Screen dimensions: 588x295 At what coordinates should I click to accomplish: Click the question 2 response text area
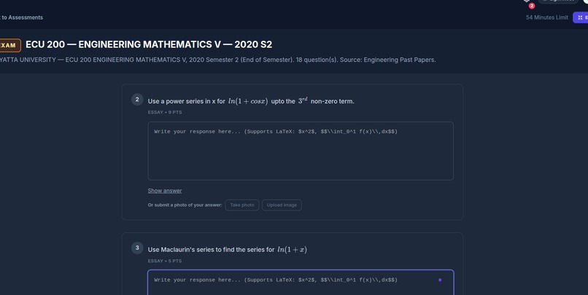pos(301,151)
